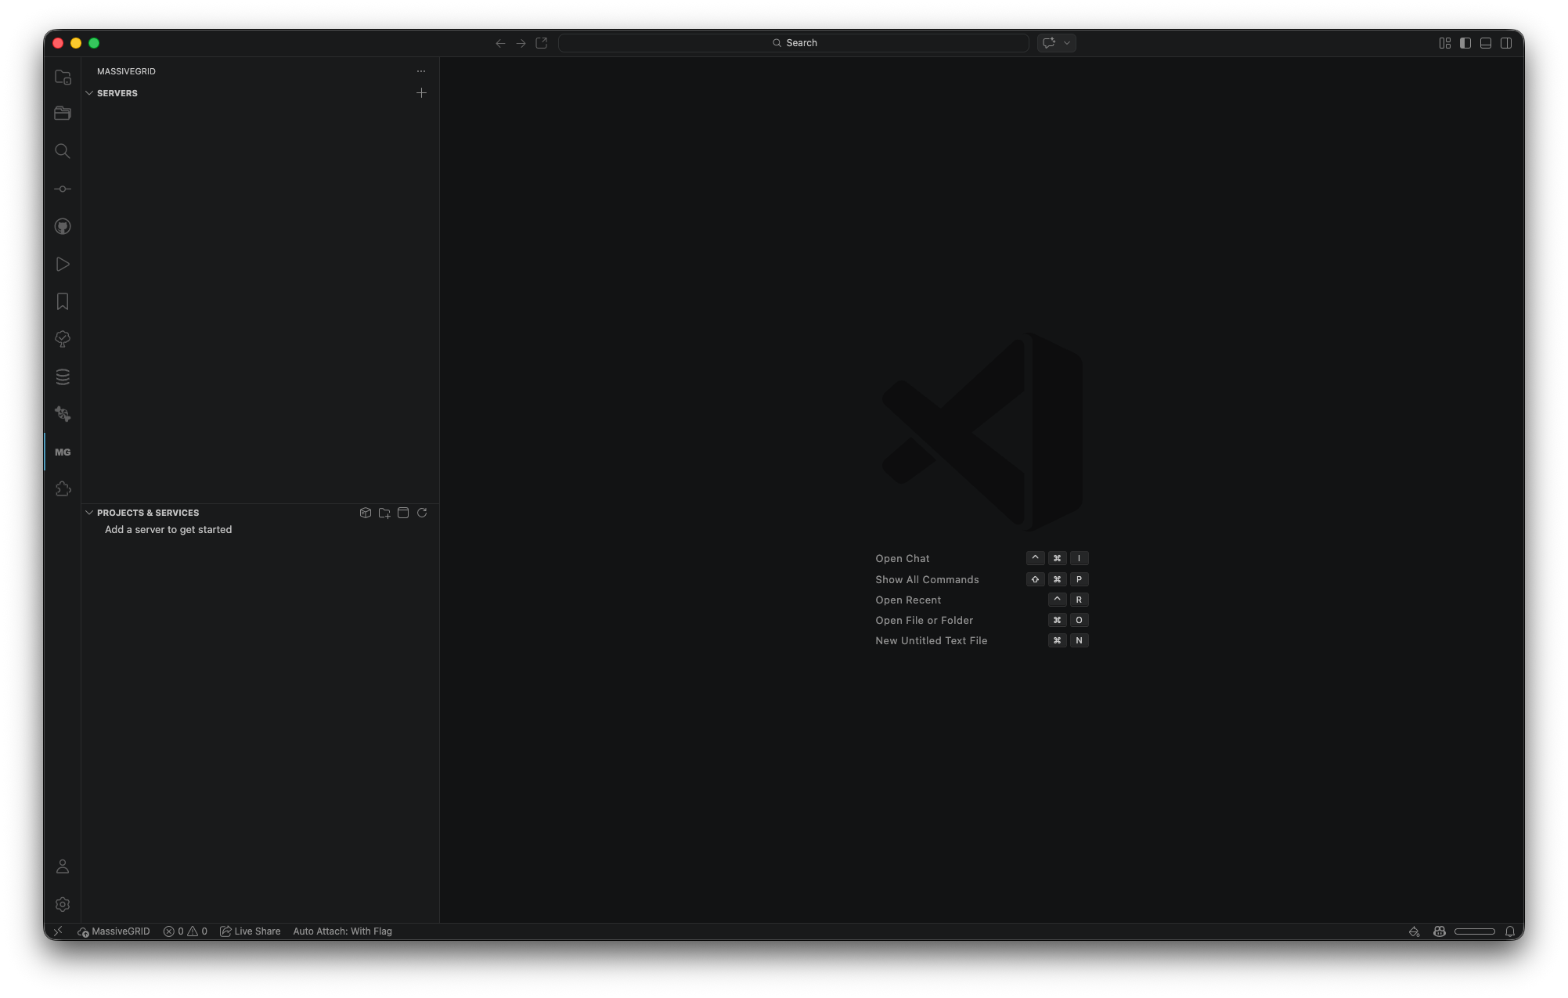Toggle the primary side bar visibility
Viewport: 1568px width, 998px height.
[1465, 43]
